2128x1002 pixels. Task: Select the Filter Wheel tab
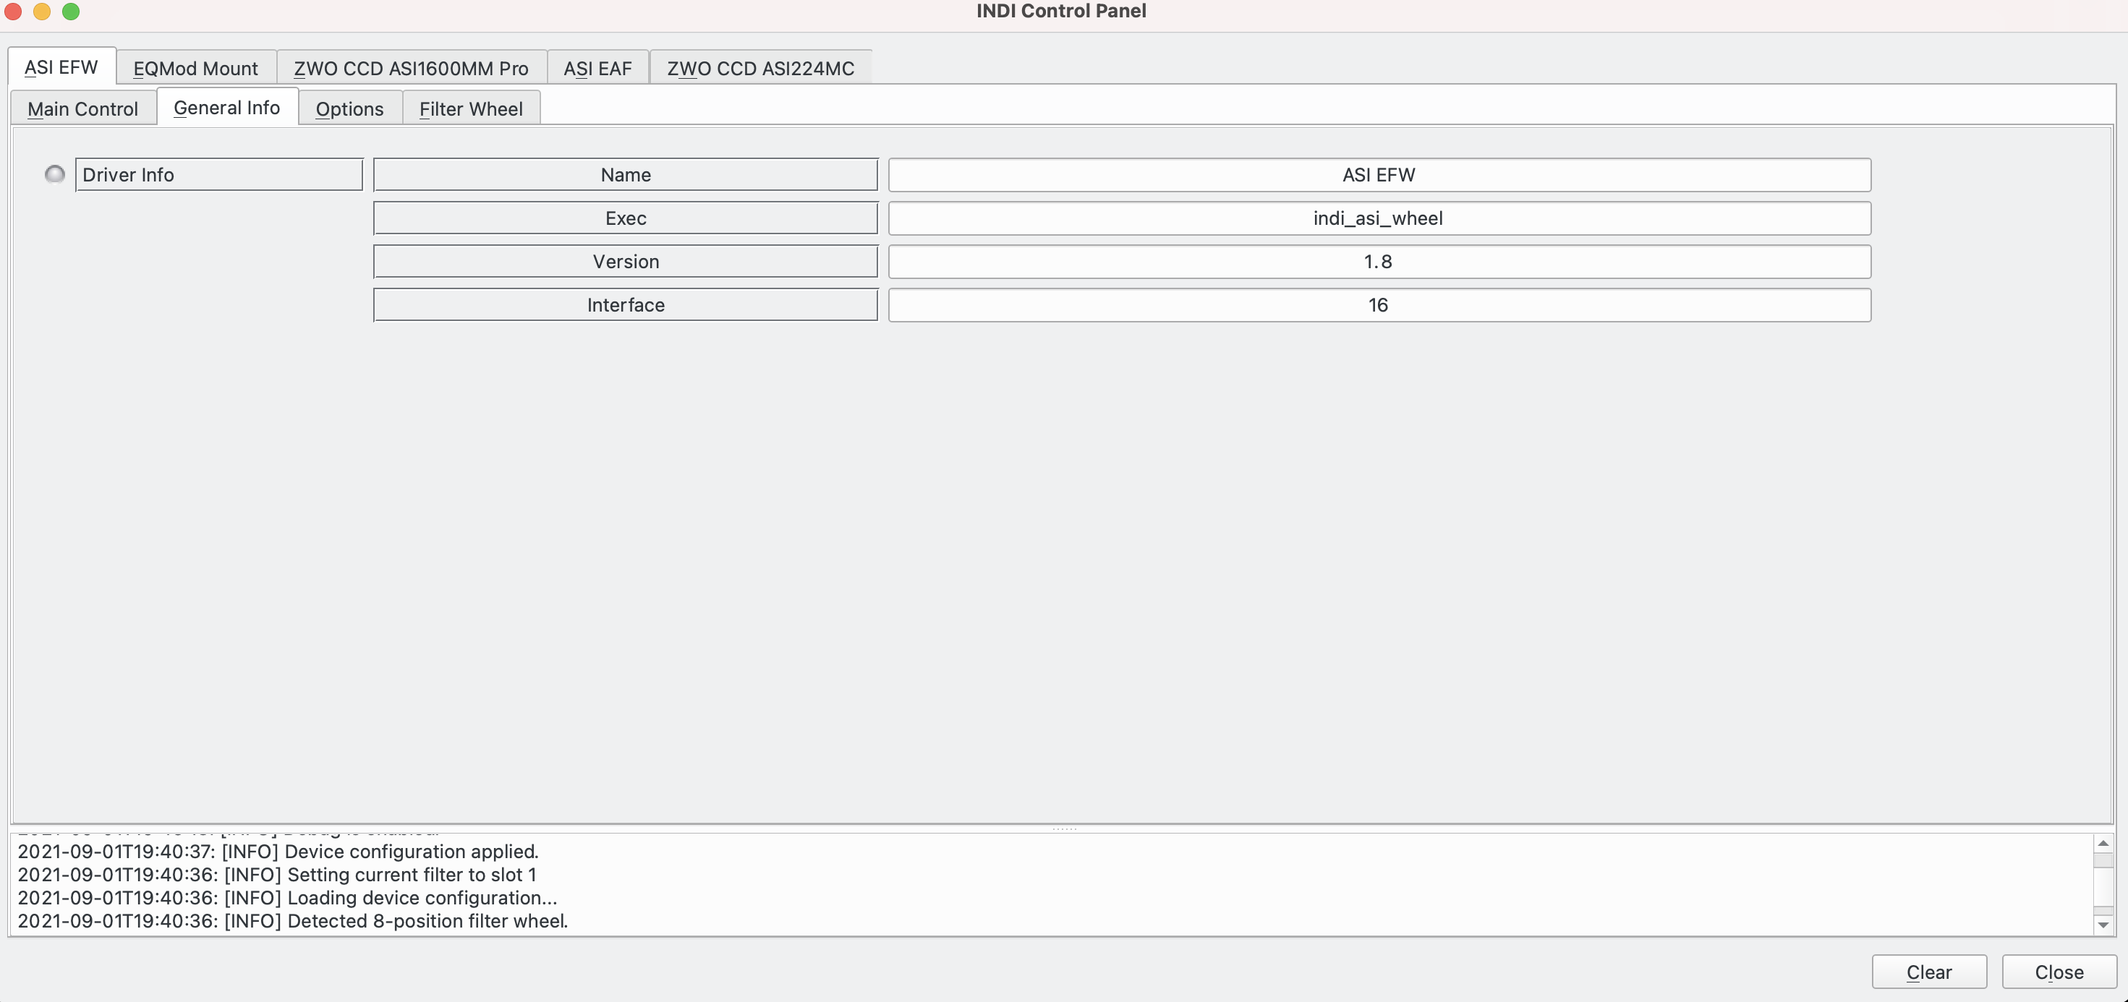coord(471,107)
